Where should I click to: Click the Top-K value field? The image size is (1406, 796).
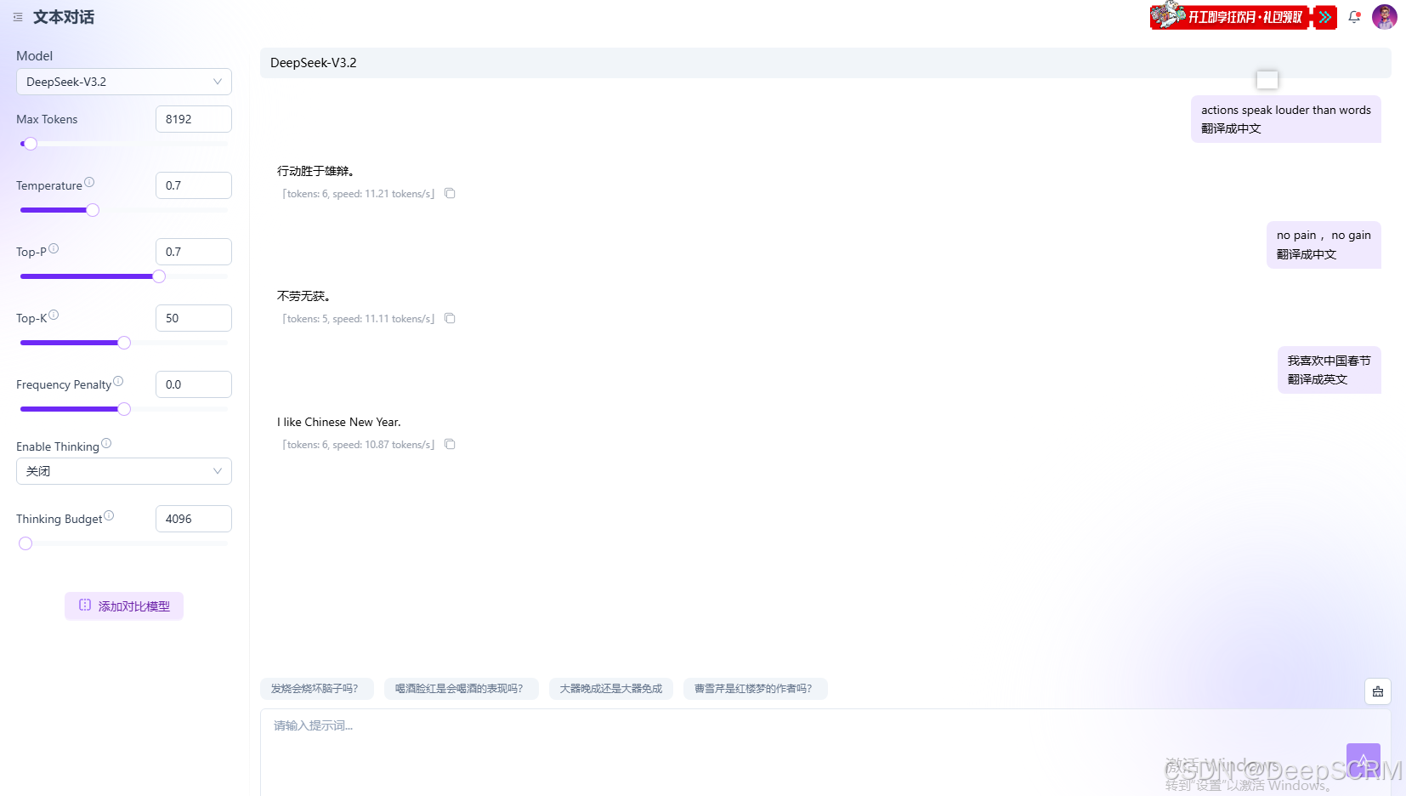[194, 318]
